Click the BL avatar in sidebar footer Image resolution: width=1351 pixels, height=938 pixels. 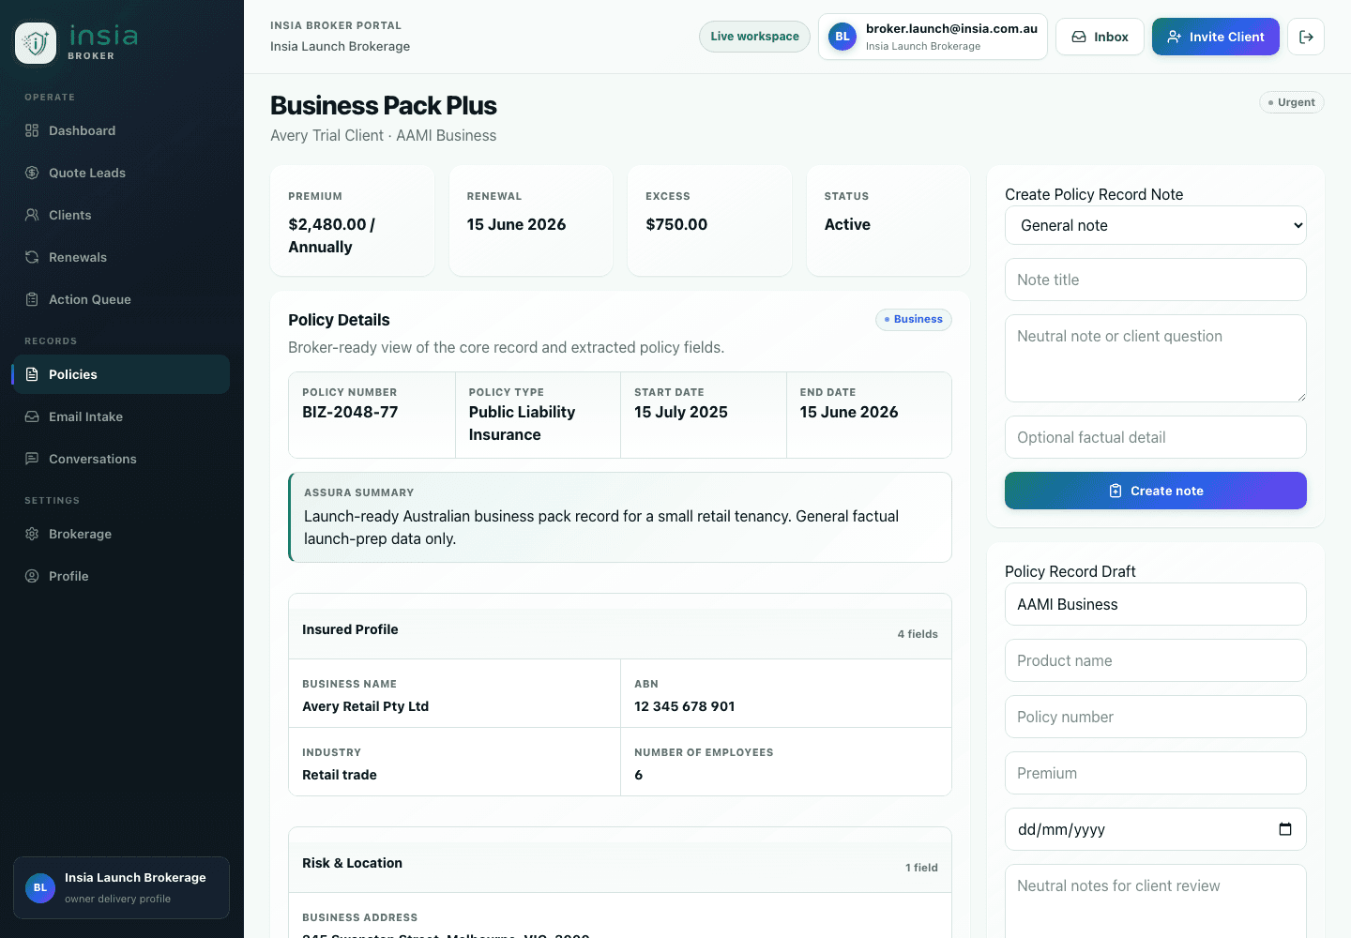(x=40, y=887)
